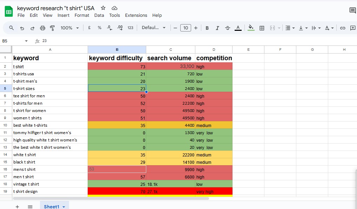Toggle strikethrough formatting
357x209 pixels.
pos(228,28)
